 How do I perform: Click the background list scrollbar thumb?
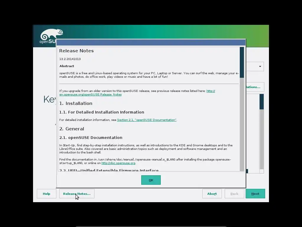(x=262, y=102)
